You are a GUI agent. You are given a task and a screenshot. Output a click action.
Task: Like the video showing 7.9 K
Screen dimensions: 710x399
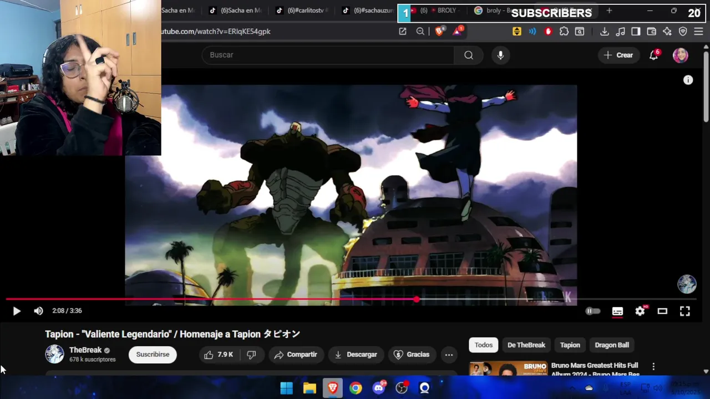point(219,355)
